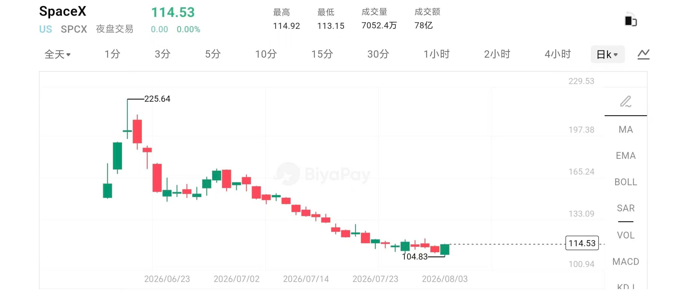Viewport: 678px width, 306px height.
Task: Toggle the MA indicator
Action: pyautogui.click(x=626, y=129)
